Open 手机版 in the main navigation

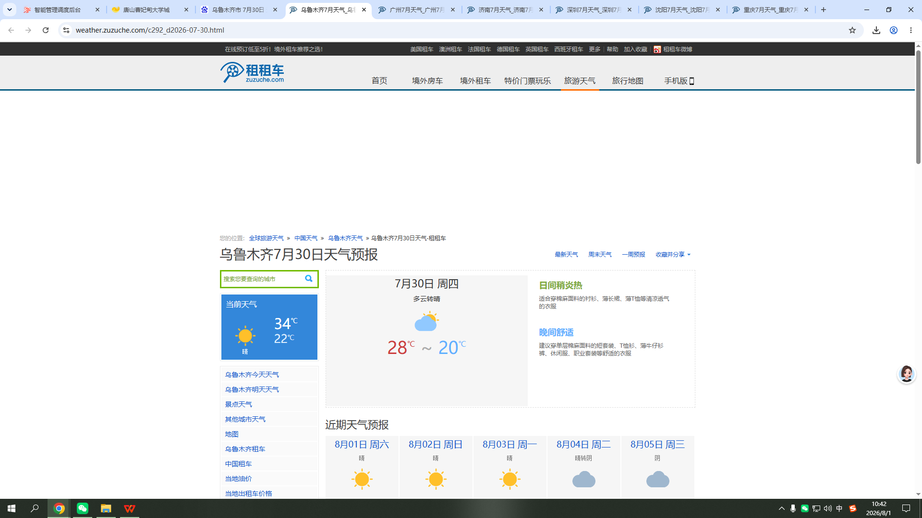679,81
